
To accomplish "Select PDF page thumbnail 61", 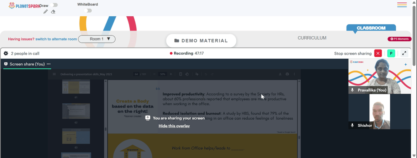I will click(76, 86).
